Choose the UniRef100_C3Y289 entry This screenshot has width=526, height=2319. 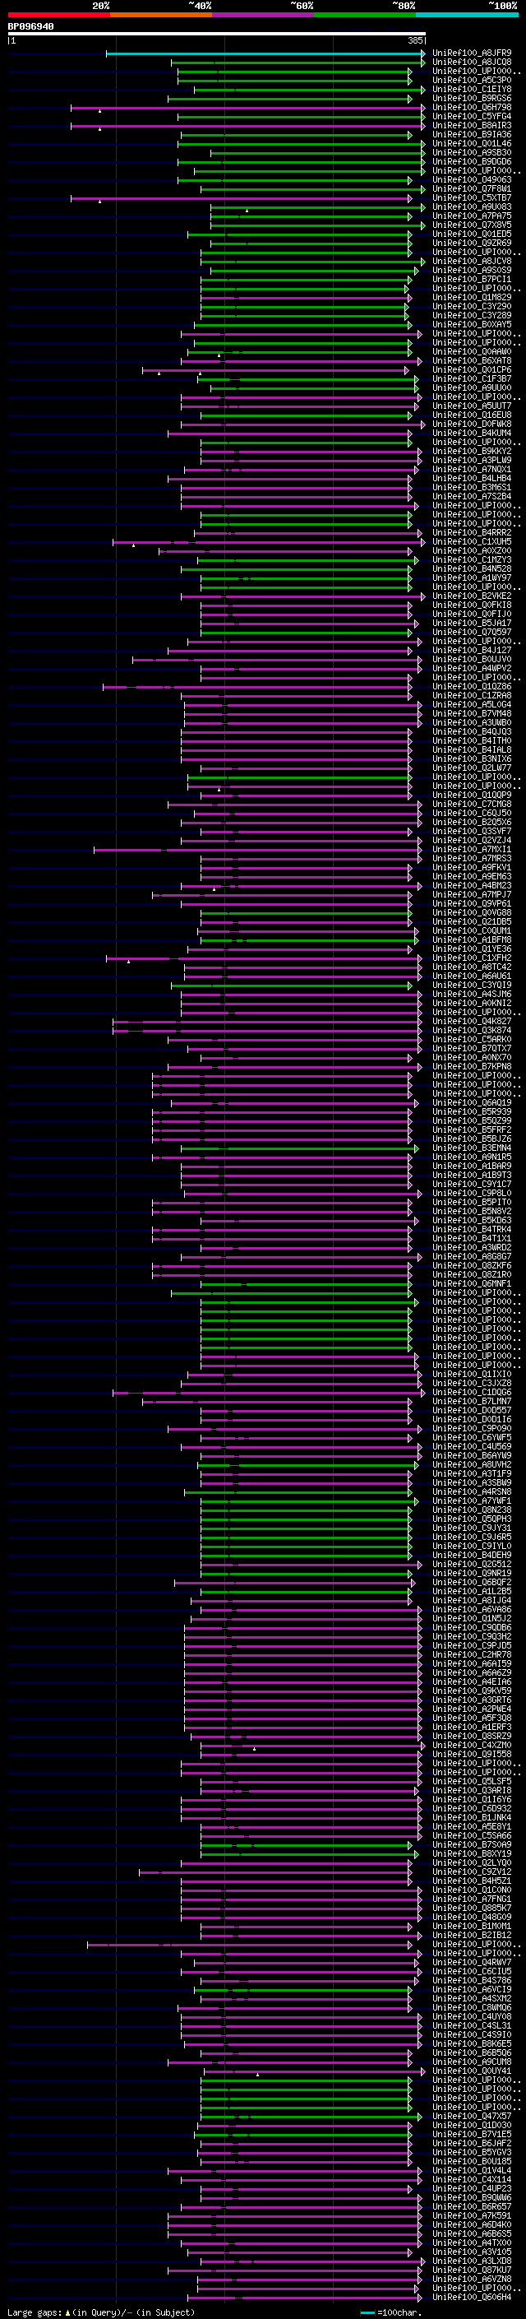pyautogui.click(x=472, y=315)
